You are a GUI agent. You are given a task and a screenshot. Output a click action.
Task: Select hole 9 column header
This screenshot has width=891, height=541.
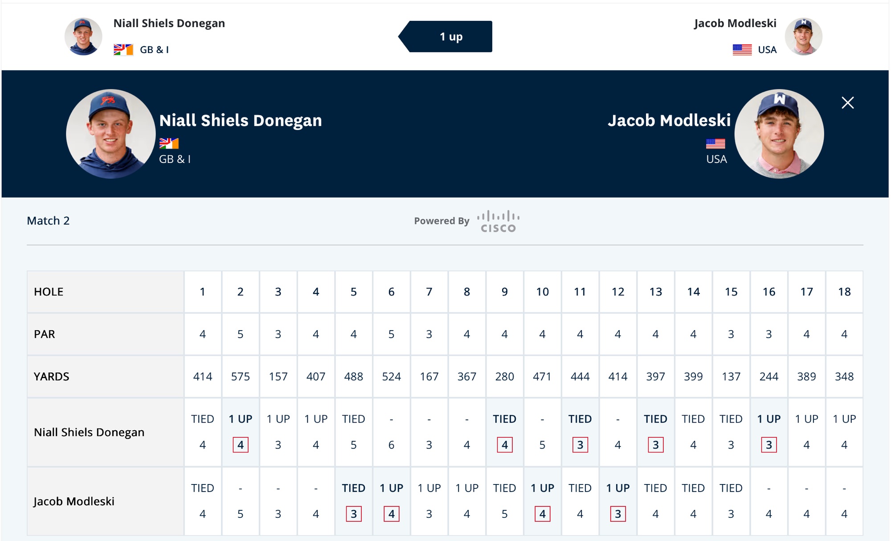(x=504, y=292)
